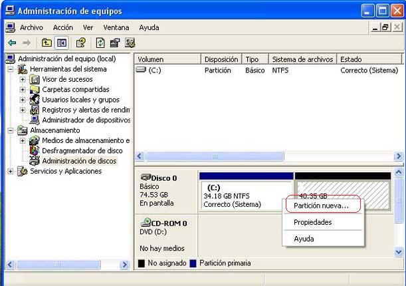
Task: Click the Almacenamiento node icon
Action: tap(23, 130)
